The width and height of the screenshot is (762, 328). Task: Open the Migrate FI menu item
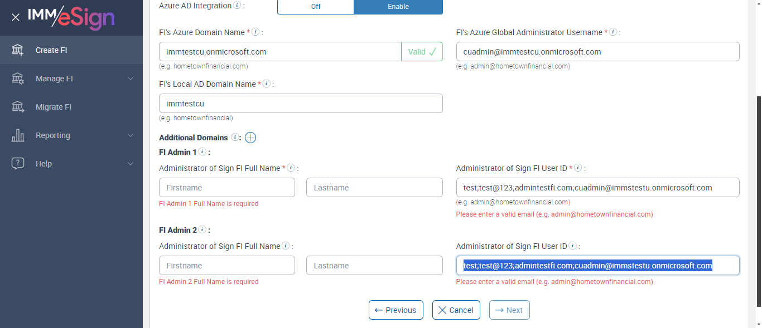pos(54,107)
